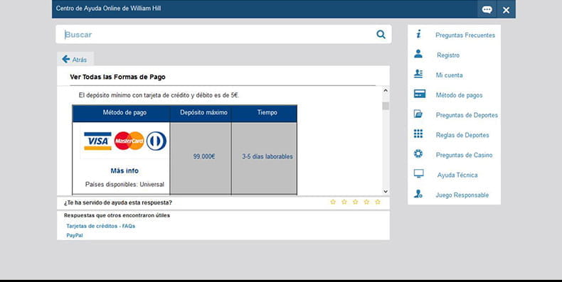Click the 3-5 días laborables cell
This screenshot has width=562, height=282.
point(264,158)
